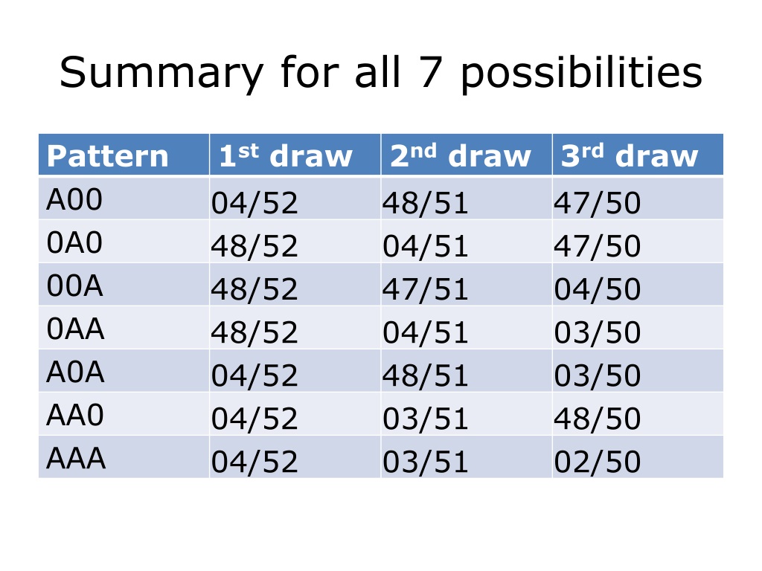Click the 'A0A' pattern cell
762x571 pixels.
[124, 371]
